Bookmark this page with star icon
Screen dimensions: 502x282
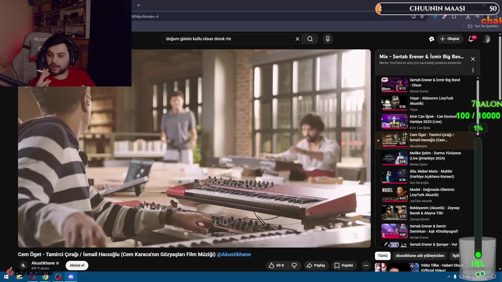[422, 16]
